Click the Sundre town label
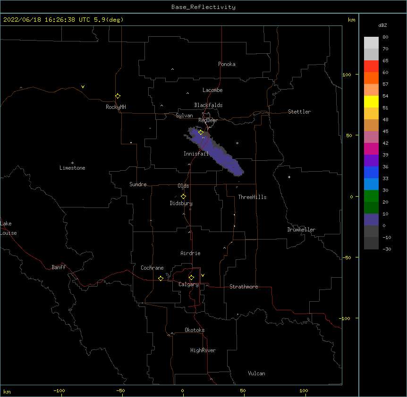This screenshot has height=397, width=407. (x=138, y=184)
